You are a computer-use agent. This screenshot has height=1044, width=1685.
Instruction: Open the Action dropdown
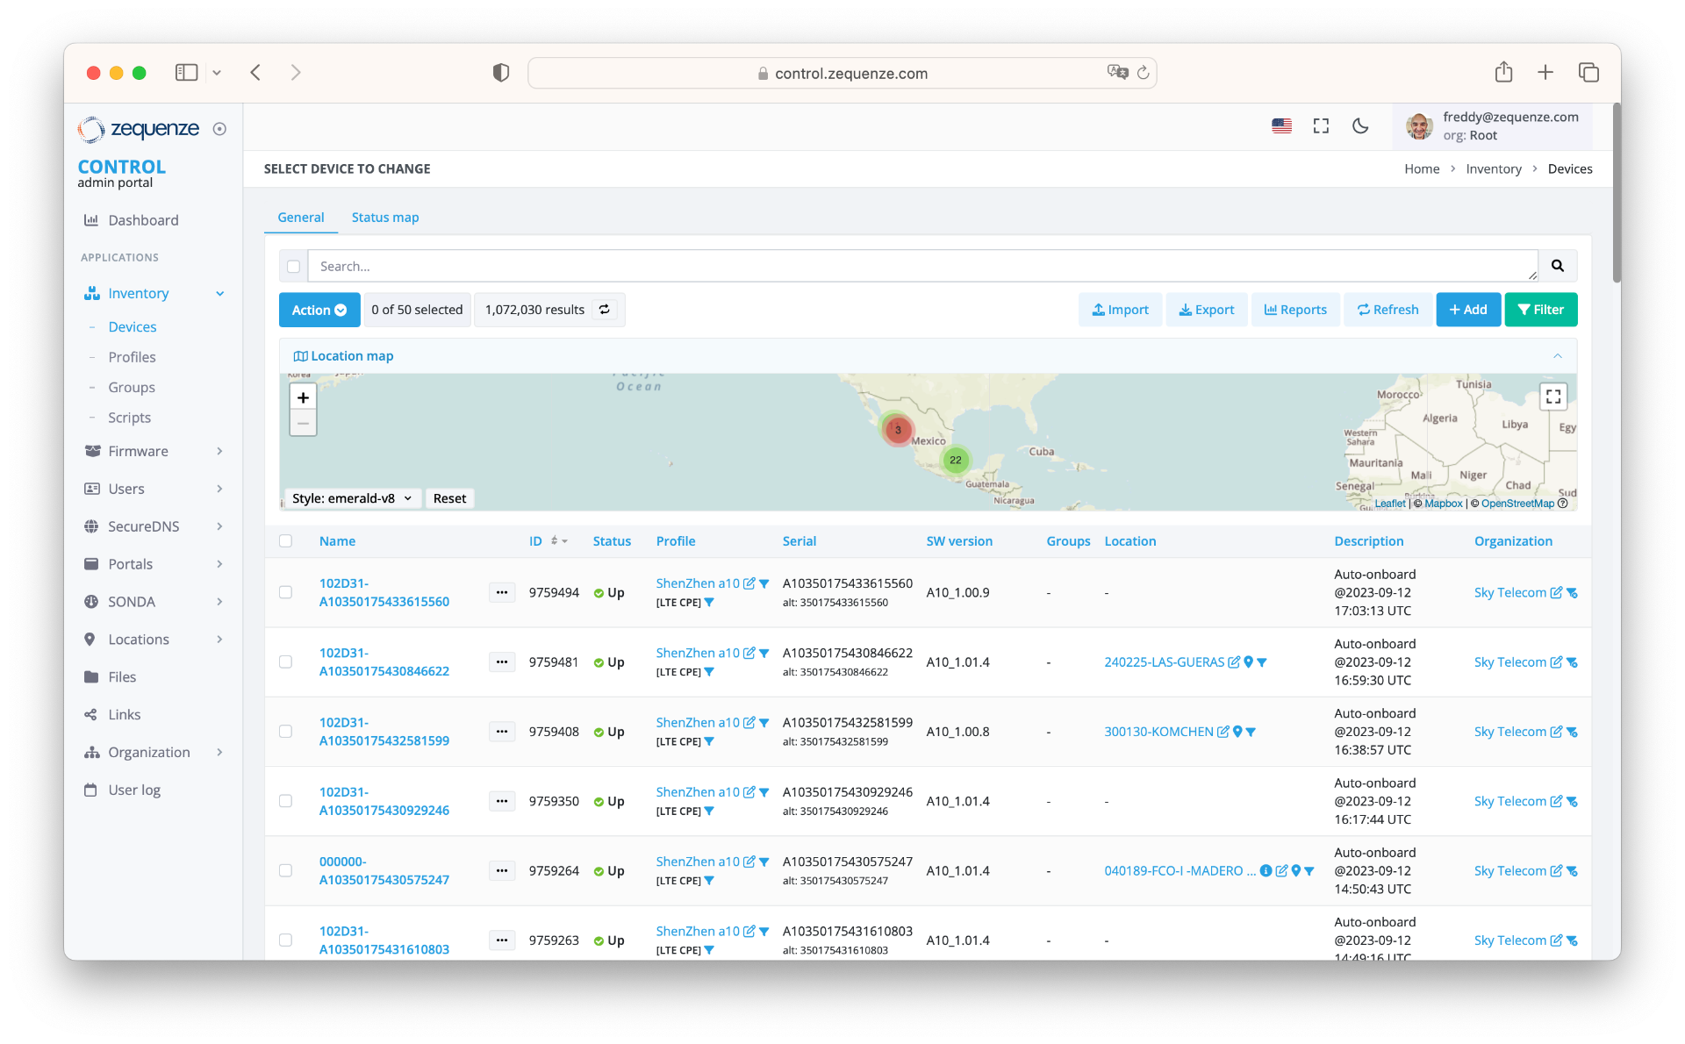point(319,310)
